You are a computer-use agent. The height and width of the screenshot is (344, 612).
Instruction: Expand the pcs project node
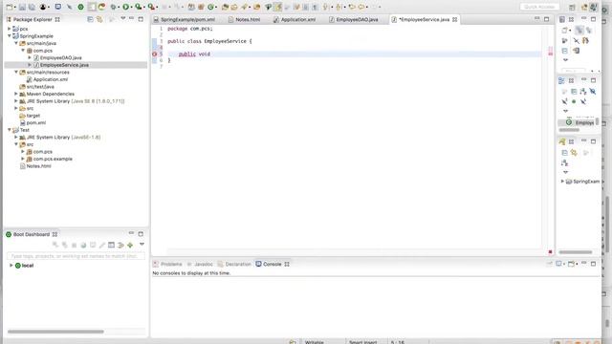point(10,29)
